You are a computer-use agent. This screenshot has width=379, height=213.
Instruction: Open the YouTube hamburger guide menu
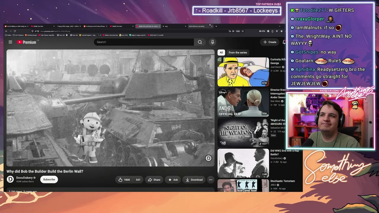coord(10,42)
